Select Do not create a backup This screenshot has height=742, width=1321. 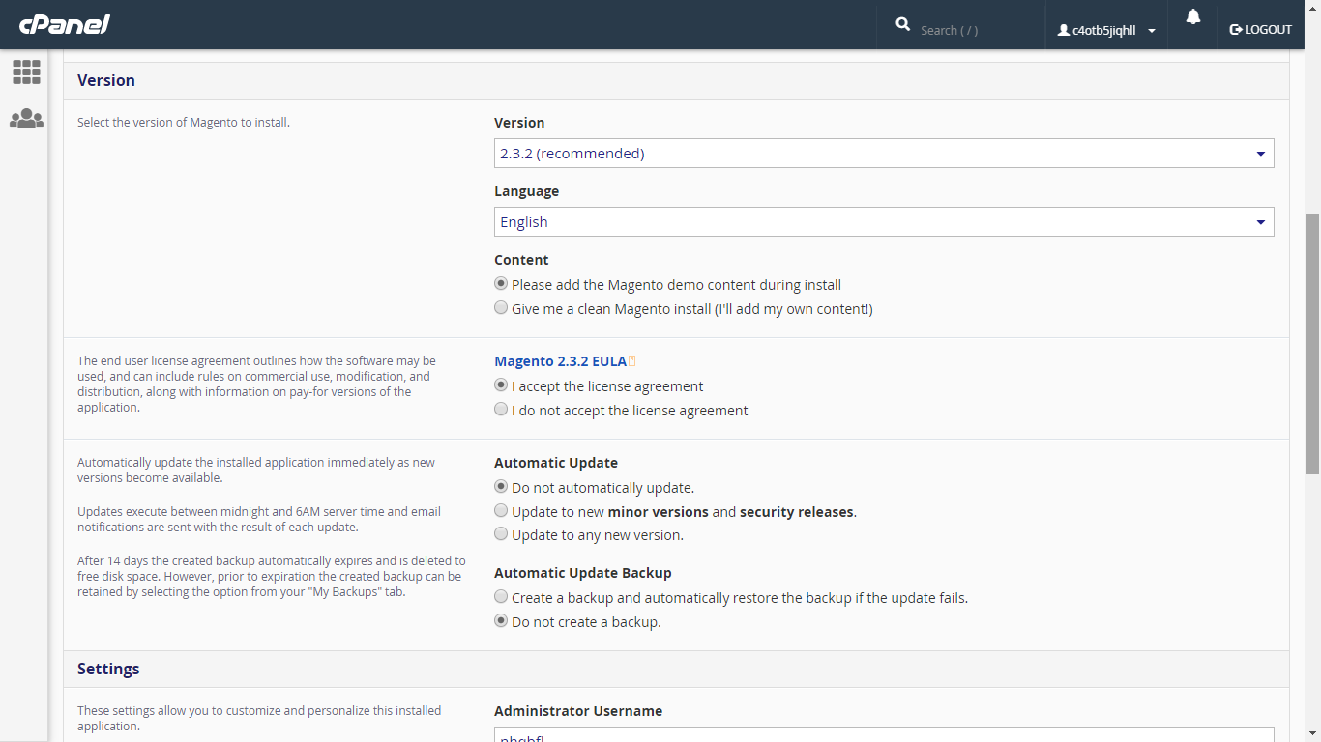coord(501,621)
